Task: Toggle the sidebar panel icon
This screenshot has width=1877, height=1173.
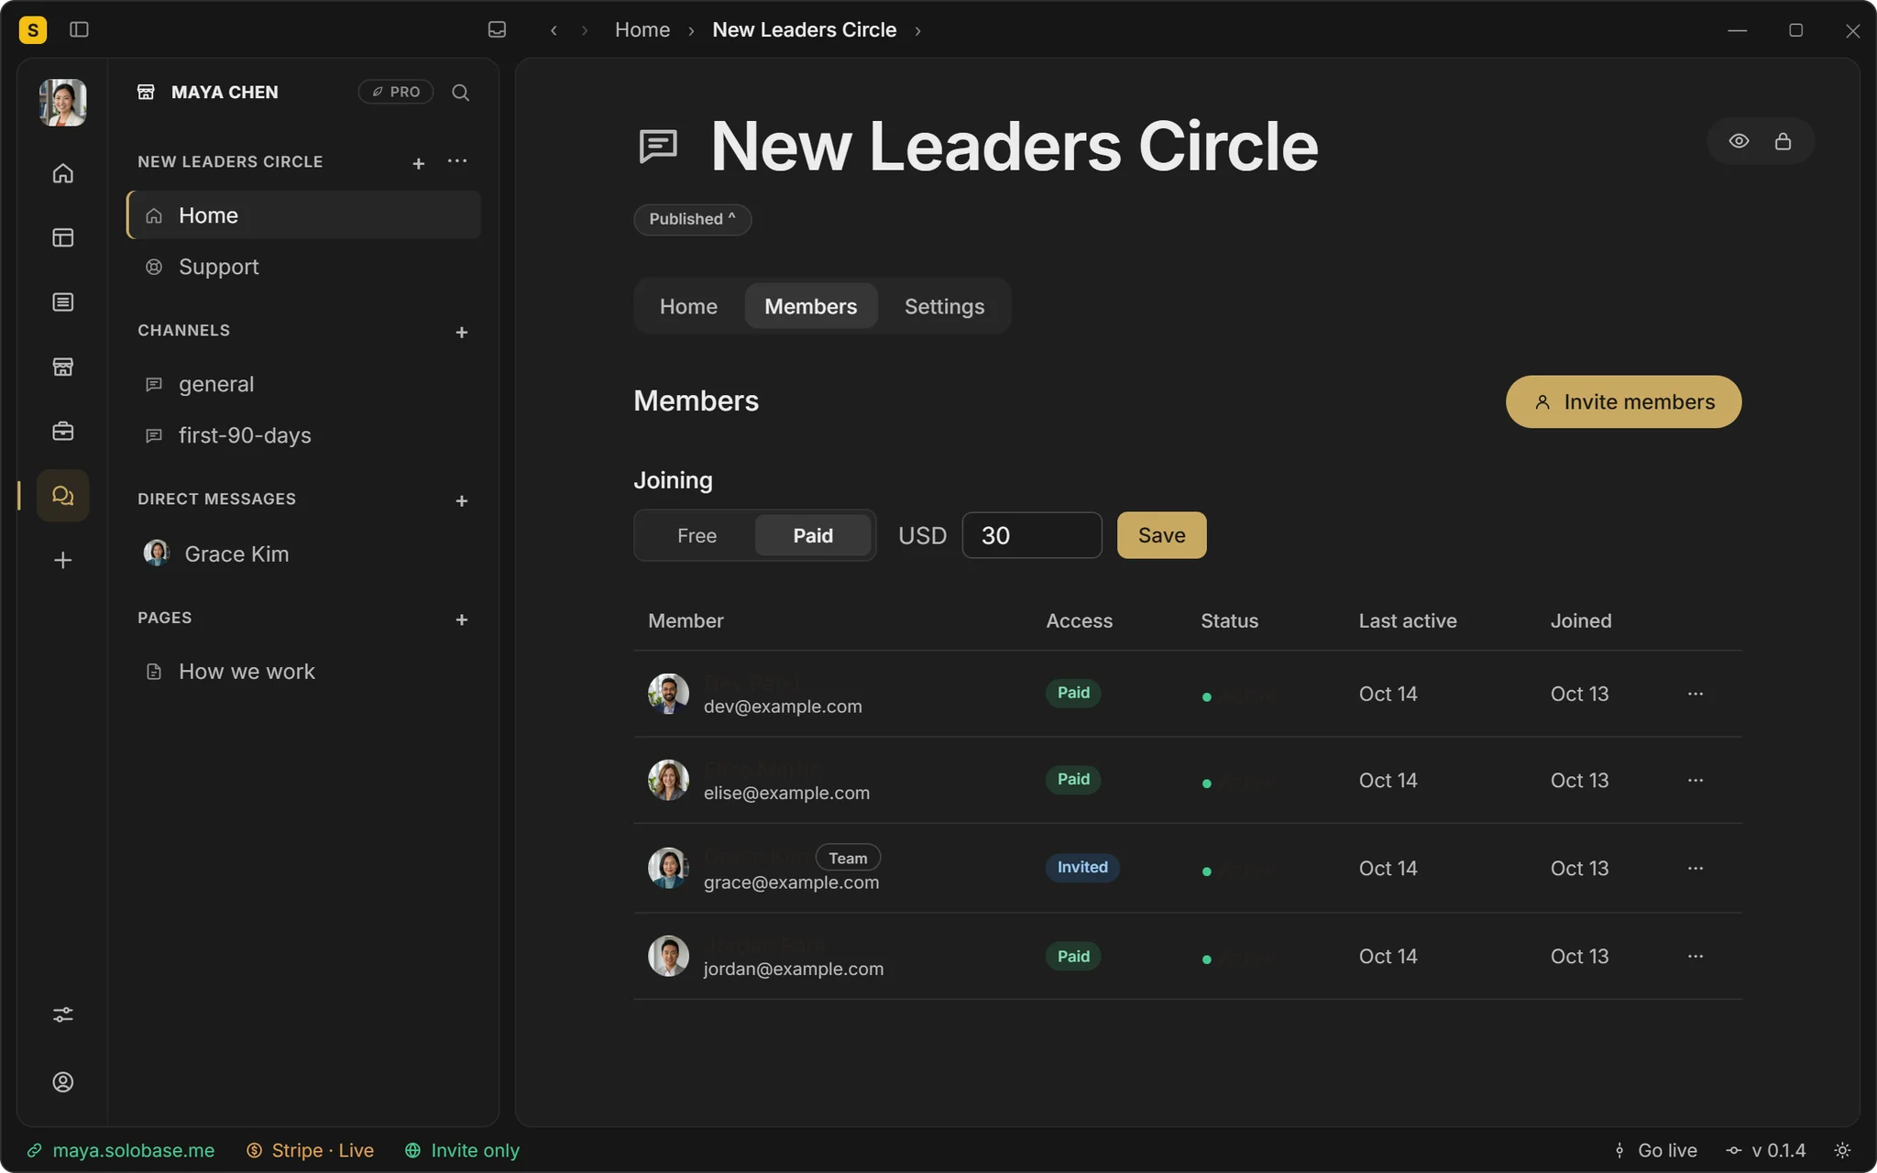Action: (79, 30)
